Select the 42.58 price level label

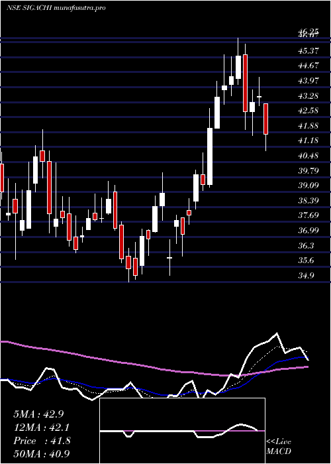[308, 111]
